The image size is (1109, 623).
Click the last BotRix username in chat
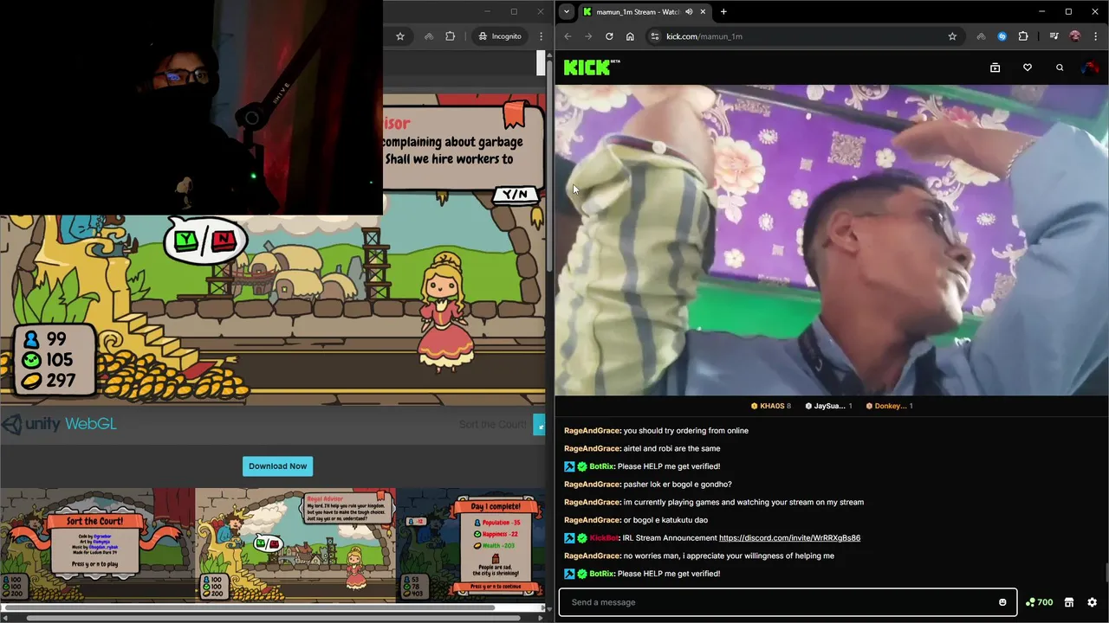(601, 574)
